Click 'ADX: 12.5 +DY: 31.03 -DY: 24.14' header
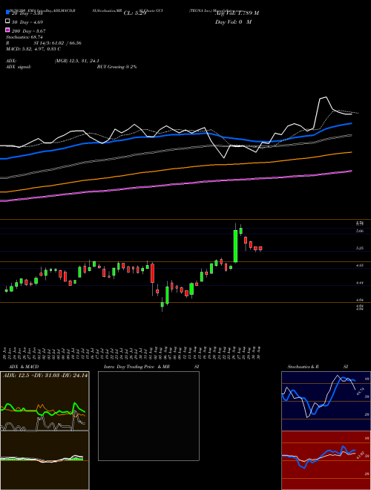Image resolution: width=371 pixels, height=490 pixels. coord(45,376)
